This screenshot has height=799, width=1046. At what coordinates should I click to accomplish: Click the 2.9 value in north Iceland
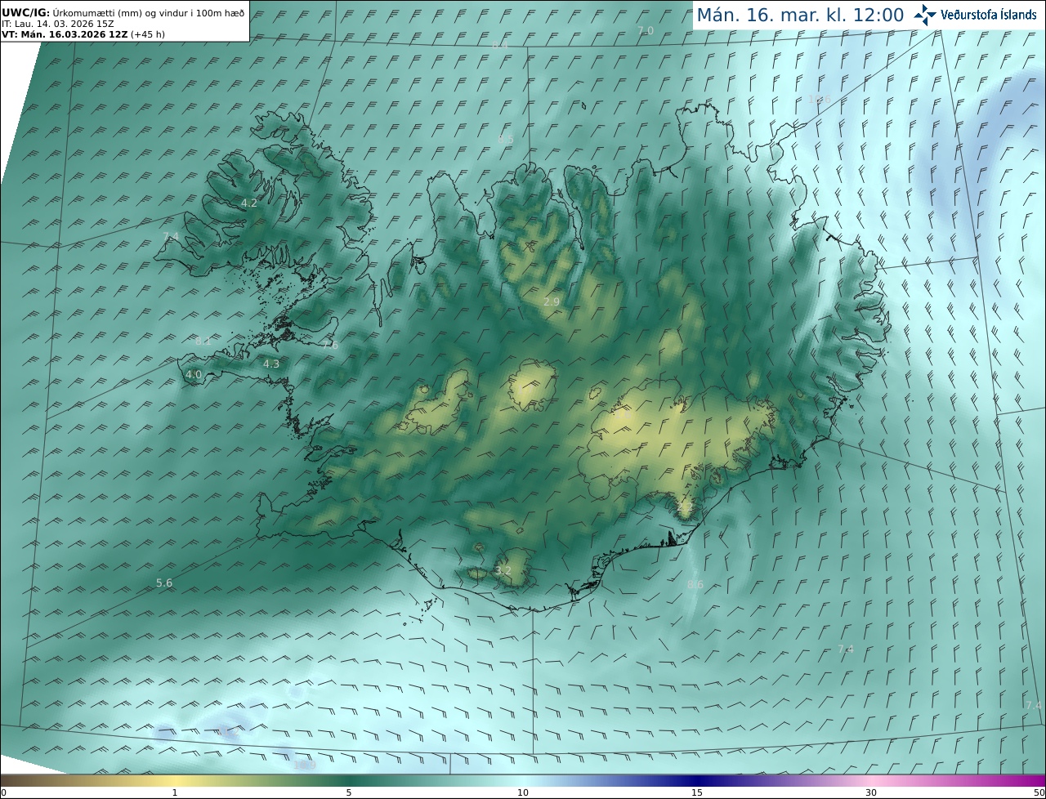pyautogui.click(x=552, y=301)
